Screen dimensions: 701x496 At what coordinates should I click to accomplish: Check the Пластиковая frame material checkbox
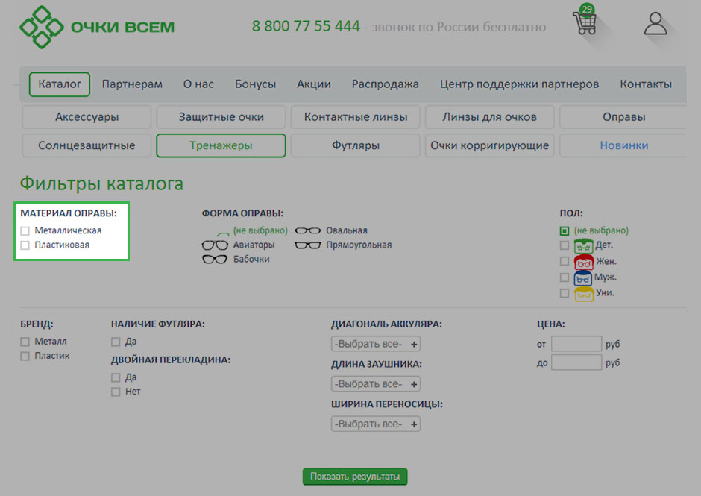coord(25,245)
